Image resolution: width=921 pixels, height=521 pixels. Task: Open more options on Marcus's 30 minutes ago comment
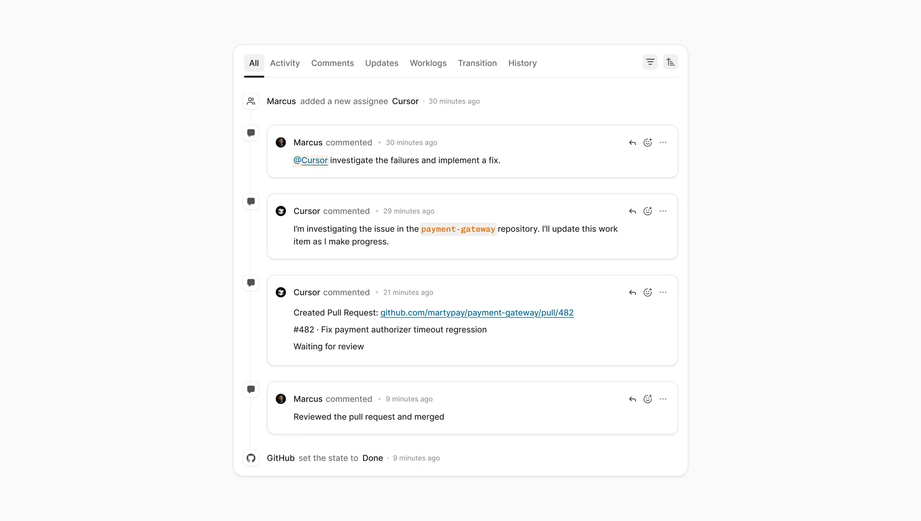click(663, 142)
